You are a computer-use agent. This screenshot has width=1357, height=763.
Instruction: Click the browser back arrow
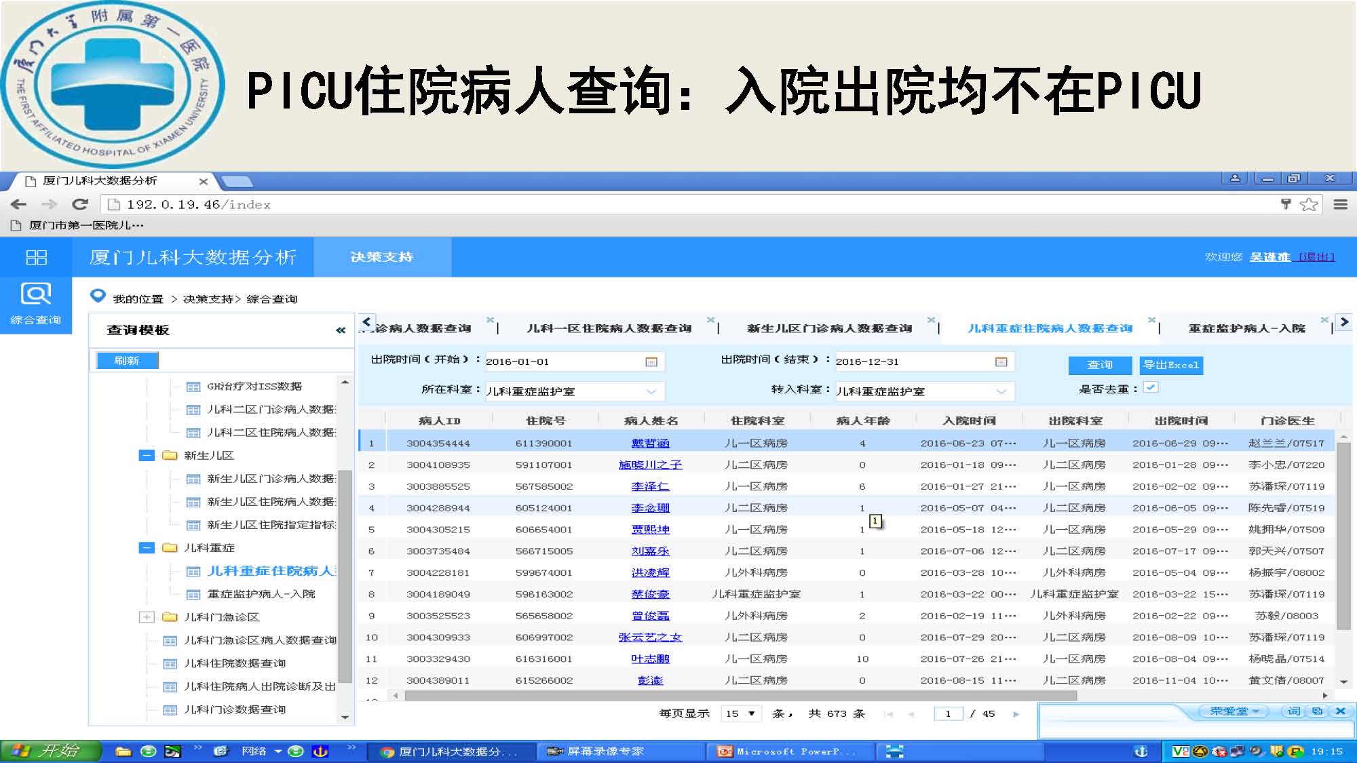(19, 204)
